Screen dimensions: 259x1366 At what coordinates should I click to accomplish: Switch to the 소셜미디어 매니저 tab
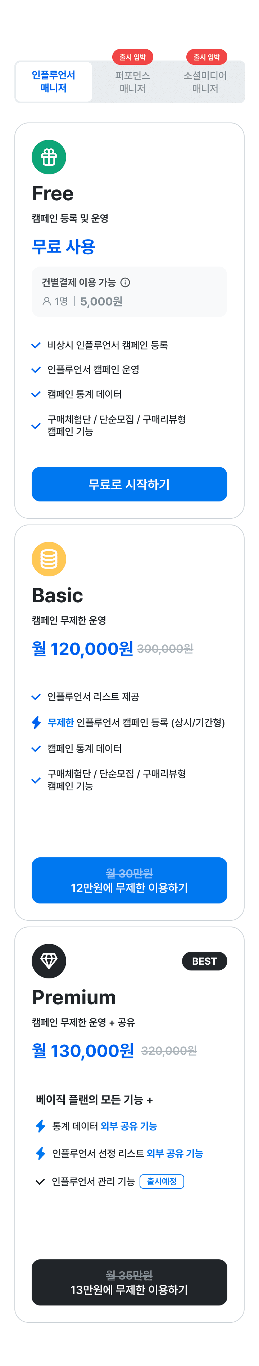coord(205,82)
